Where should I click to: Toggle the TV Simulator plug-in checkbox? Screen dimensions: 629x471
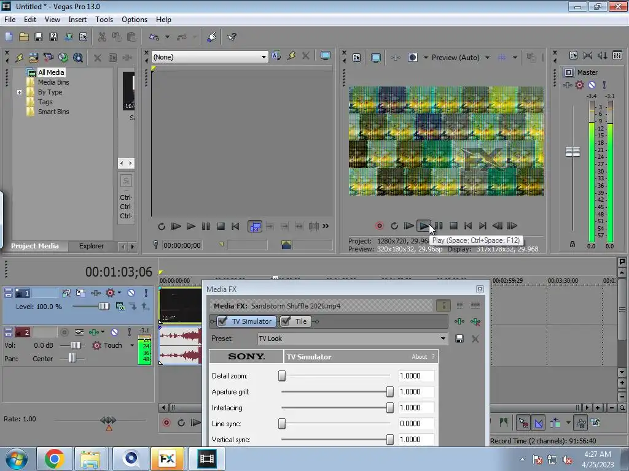coord(222,321)
